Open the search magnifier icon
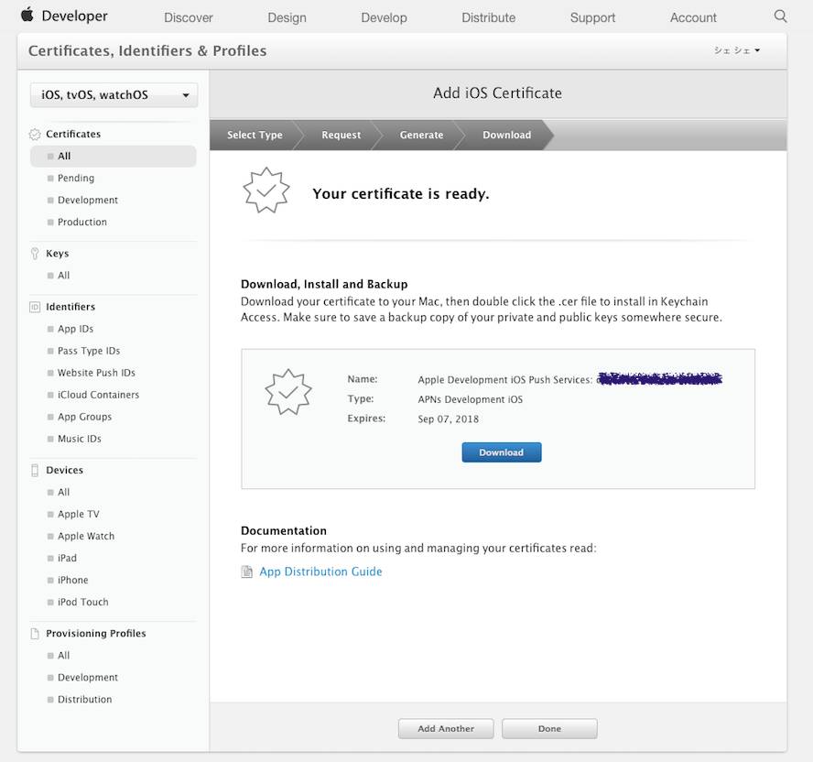 pyautogui.click(x=780, y=16)
